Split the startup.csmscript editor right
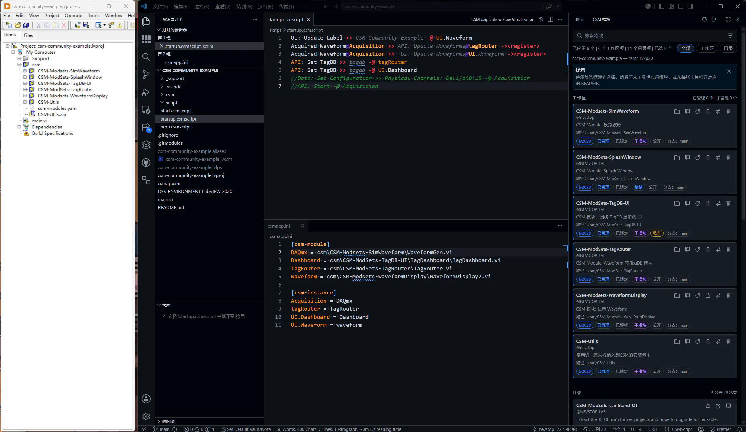Viewport: 746px width, 432px height. pyautogui.click(x=550, y=19)
